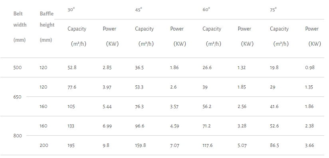Screen dimensions: 329x158
Task: Click the 500 belt width cell
Action: point(18,67)
